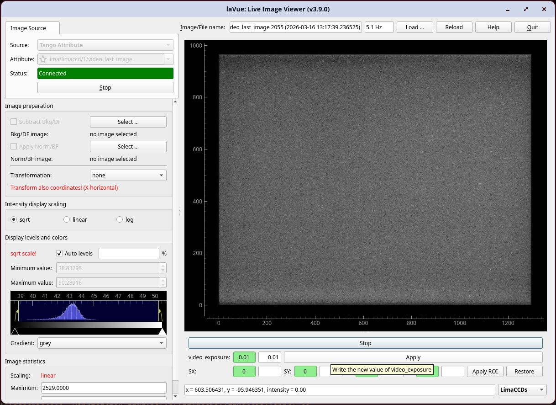The height and width of the screenshot is (405, 556).
Task: Select the linear intensity scaling option
Action: (67, 220)
